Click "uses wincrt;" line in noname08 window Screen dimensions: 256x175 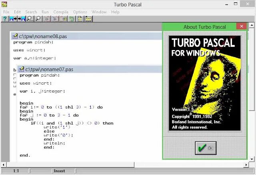29,50
